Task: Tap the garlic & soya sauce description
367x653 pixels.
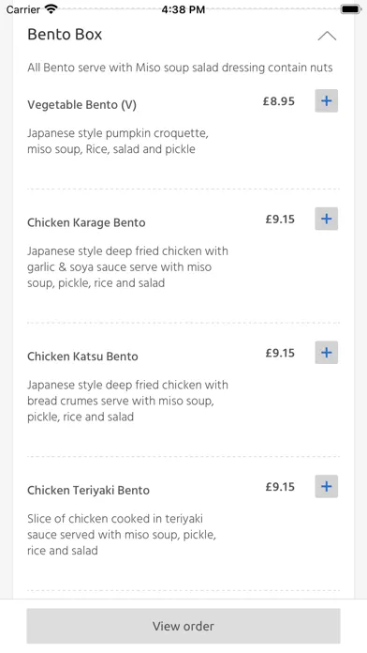Action: [x=127, y=267]
